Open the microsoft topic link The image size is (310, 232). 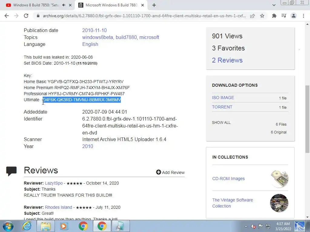(x=149, y=37)
